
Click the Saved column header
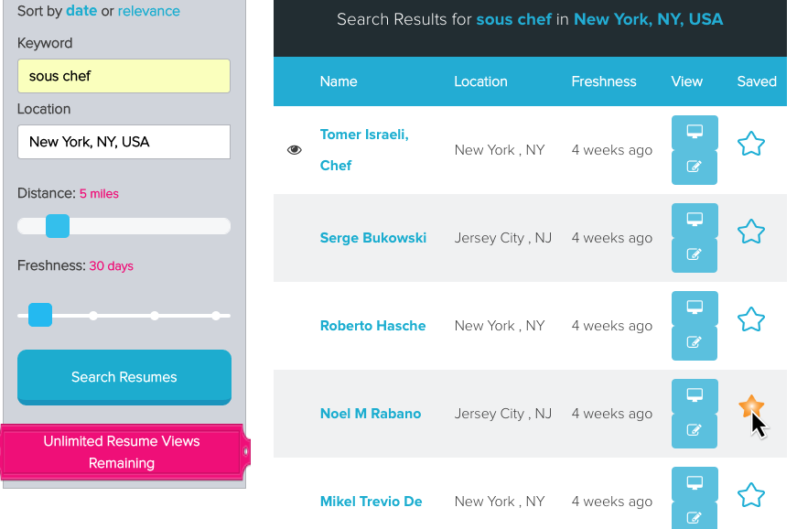[757, 81]
